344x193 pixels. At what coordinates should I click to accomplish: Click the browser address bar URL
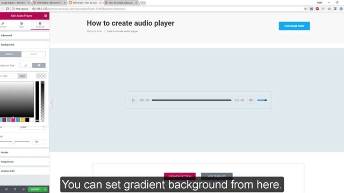(78, 9)
